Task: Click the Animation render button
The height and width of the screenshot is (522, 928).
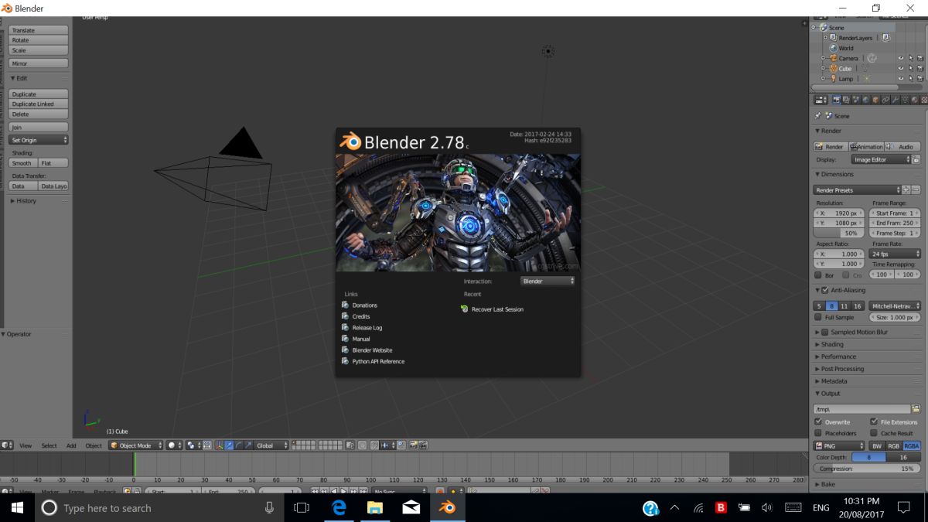Action: point(866,146)
